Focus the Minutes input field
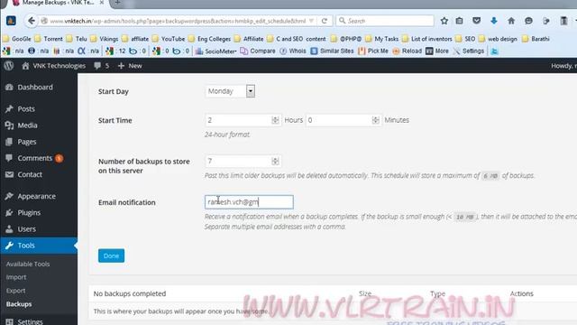Image resolution: width=577 pixels, height=325 pixels. coord(343,120)
